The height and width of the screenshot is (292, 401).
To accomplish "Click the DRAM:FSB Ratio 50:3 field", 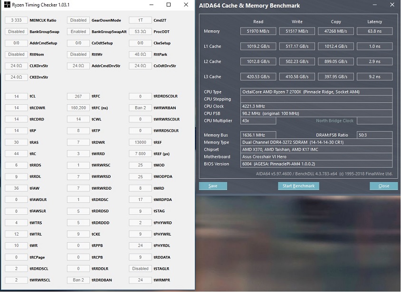I will click(x=375, y=135).
